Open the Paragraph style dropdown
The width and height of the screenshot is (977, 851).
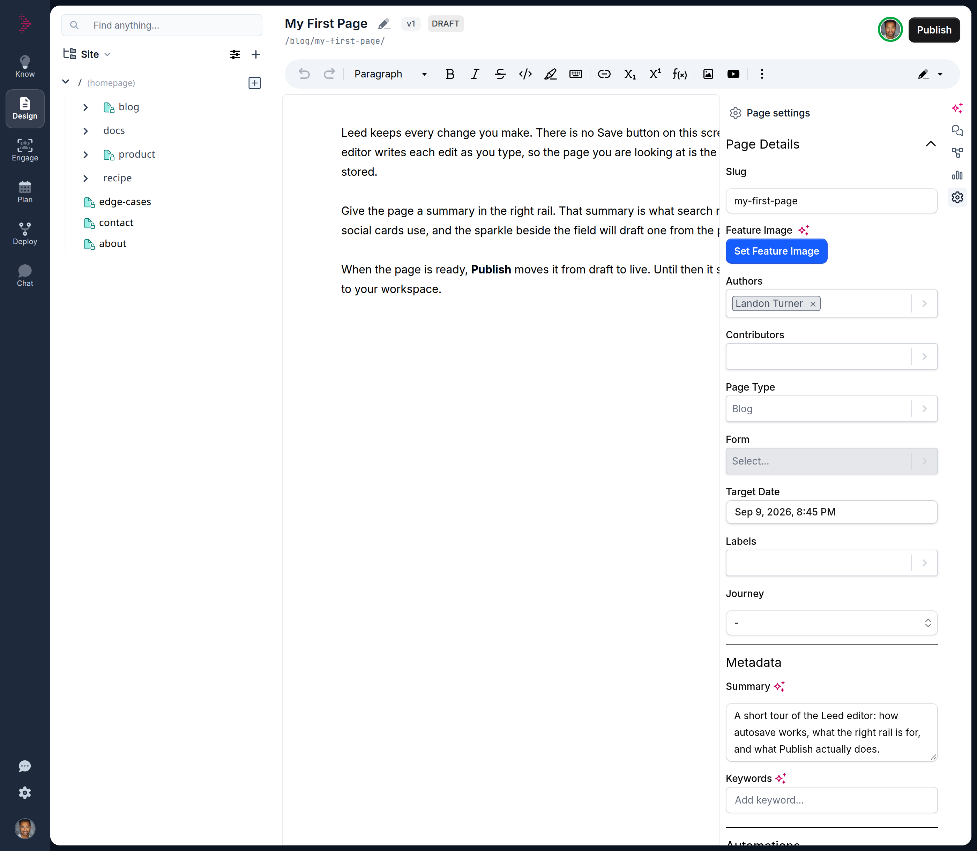(x=390, y=74)
